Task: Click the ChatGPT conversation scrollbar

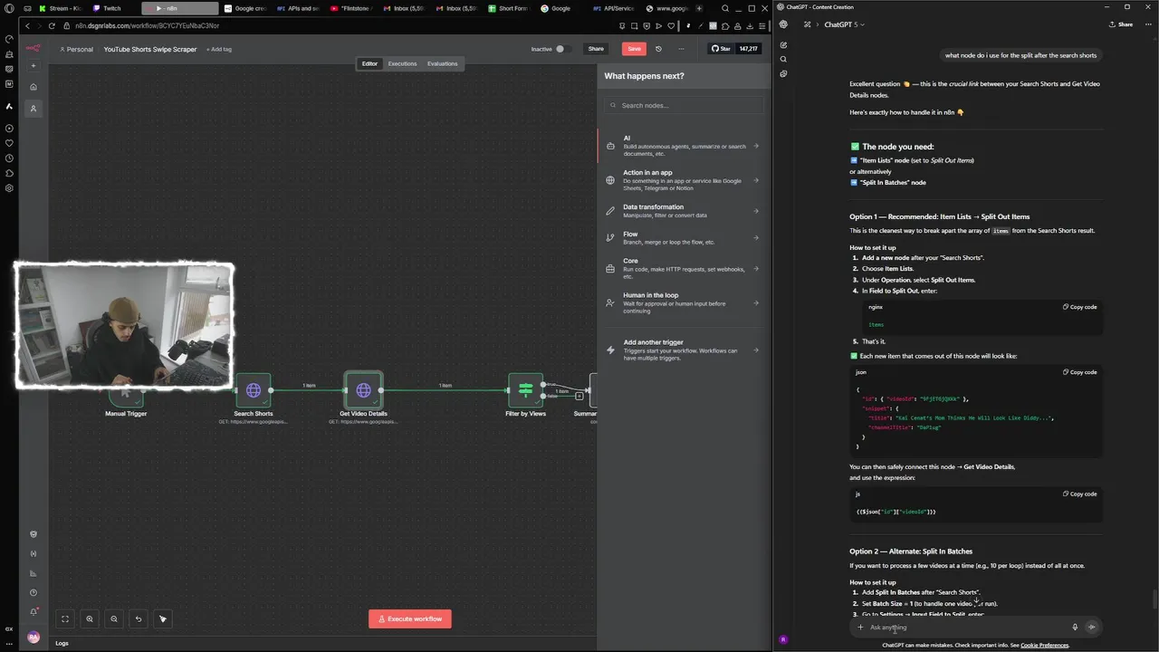Action: (x=1154, y=599)
